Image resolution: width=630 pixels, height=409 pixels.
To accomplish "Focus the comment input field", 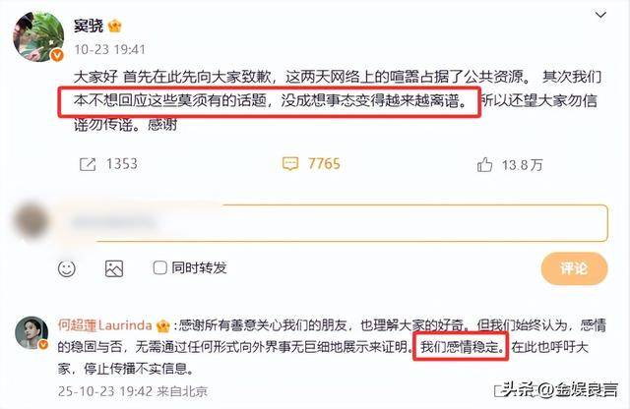I will pyautogui.click(x=334, y=223).
